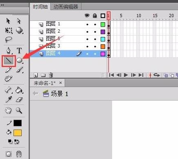Select the Zoom magnifier tool
This screenshot has width=178, height=159.
coord(19,110)
